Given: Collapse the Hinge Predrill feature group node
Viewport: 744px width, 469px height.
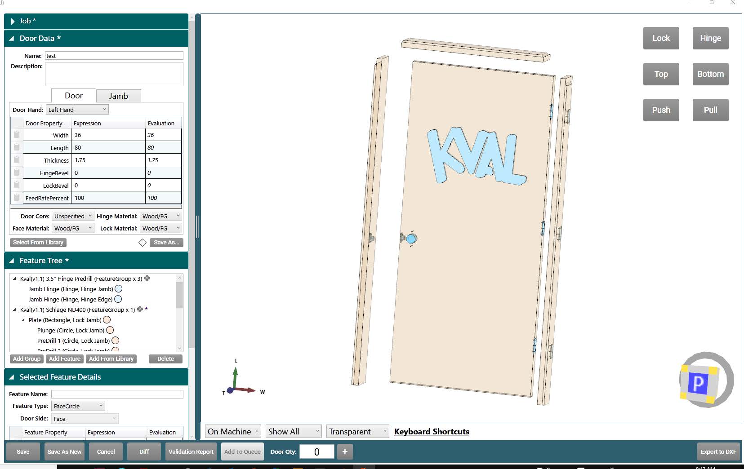Looking at the screenshot, I should (14, 279).
